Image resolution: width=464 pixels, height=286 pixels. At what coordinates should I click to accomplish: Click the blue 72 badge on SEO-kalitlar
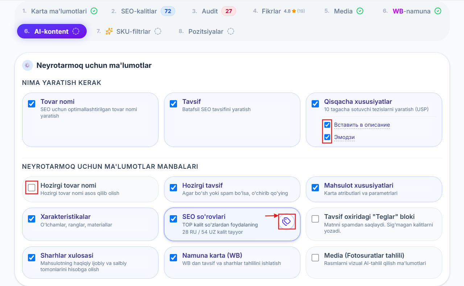tap(168, 11)
